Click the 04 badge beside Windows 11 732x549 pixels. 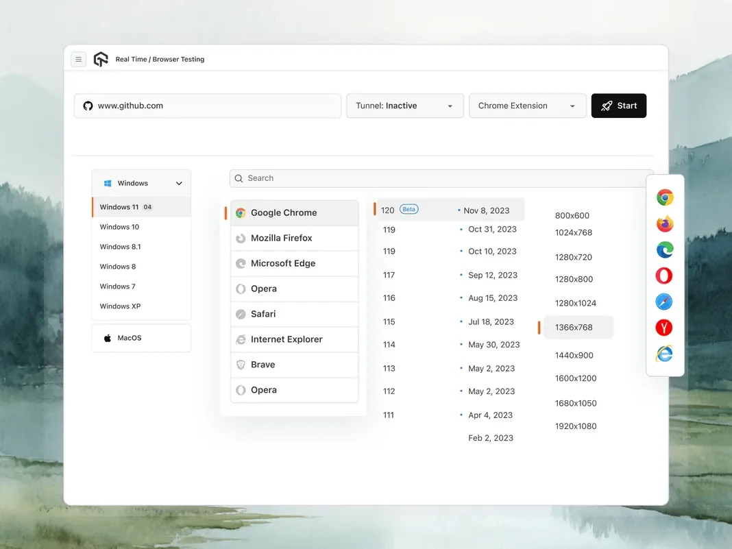[x=147, y=207]
